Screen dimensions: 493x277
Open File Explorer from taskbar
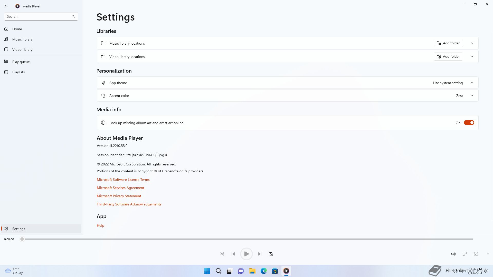click(x=252, y=271)
